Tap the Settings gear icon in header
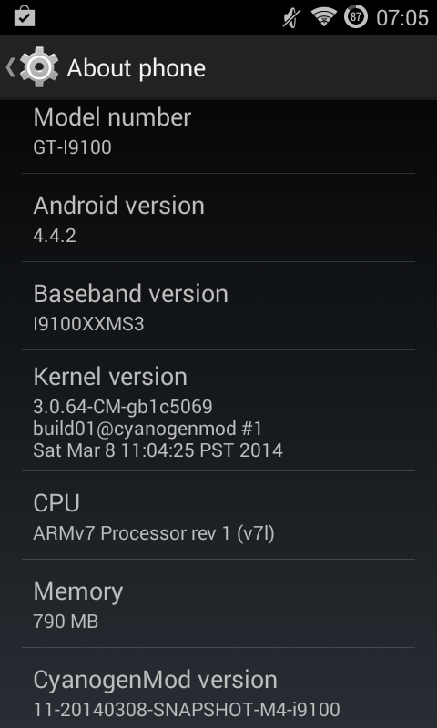Screen dimensions: 437x728 point(39,66)
